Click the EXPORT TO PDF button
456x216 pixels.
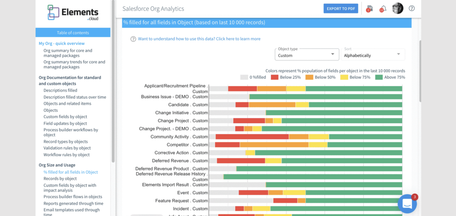pyautogui.click(x=341, y=8)
